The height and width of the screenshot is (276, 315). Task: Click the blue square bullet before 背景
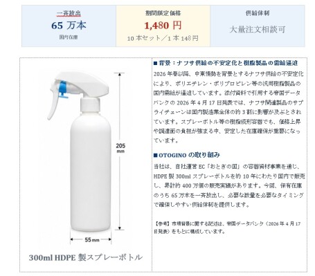coord(155,63)
